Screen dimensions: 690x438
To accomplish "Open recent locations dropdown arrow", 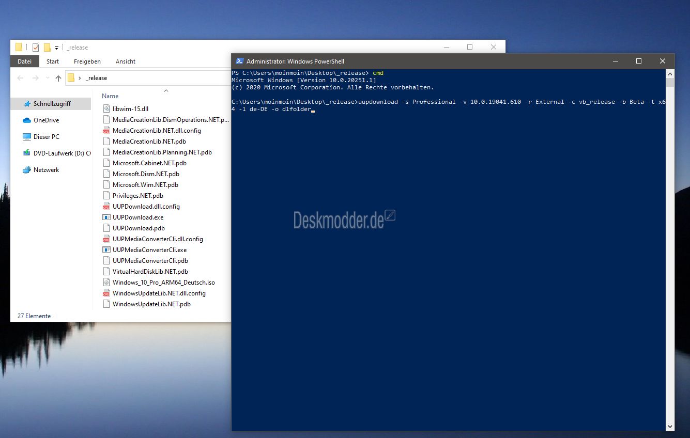I will [x=48, y=78].
